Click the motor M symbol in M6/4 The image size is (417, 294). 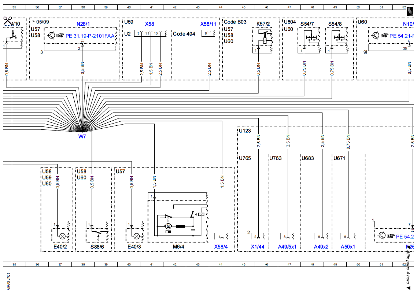pos(168,226)
